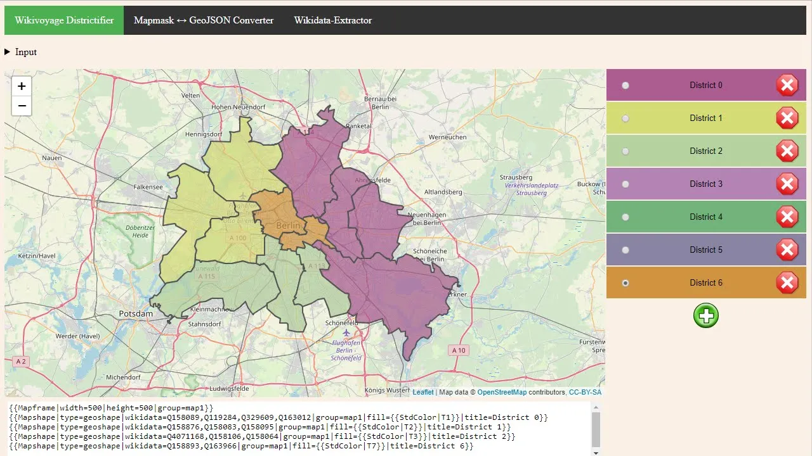
Task: Click the A 10 highway shield
Action: 459,350
